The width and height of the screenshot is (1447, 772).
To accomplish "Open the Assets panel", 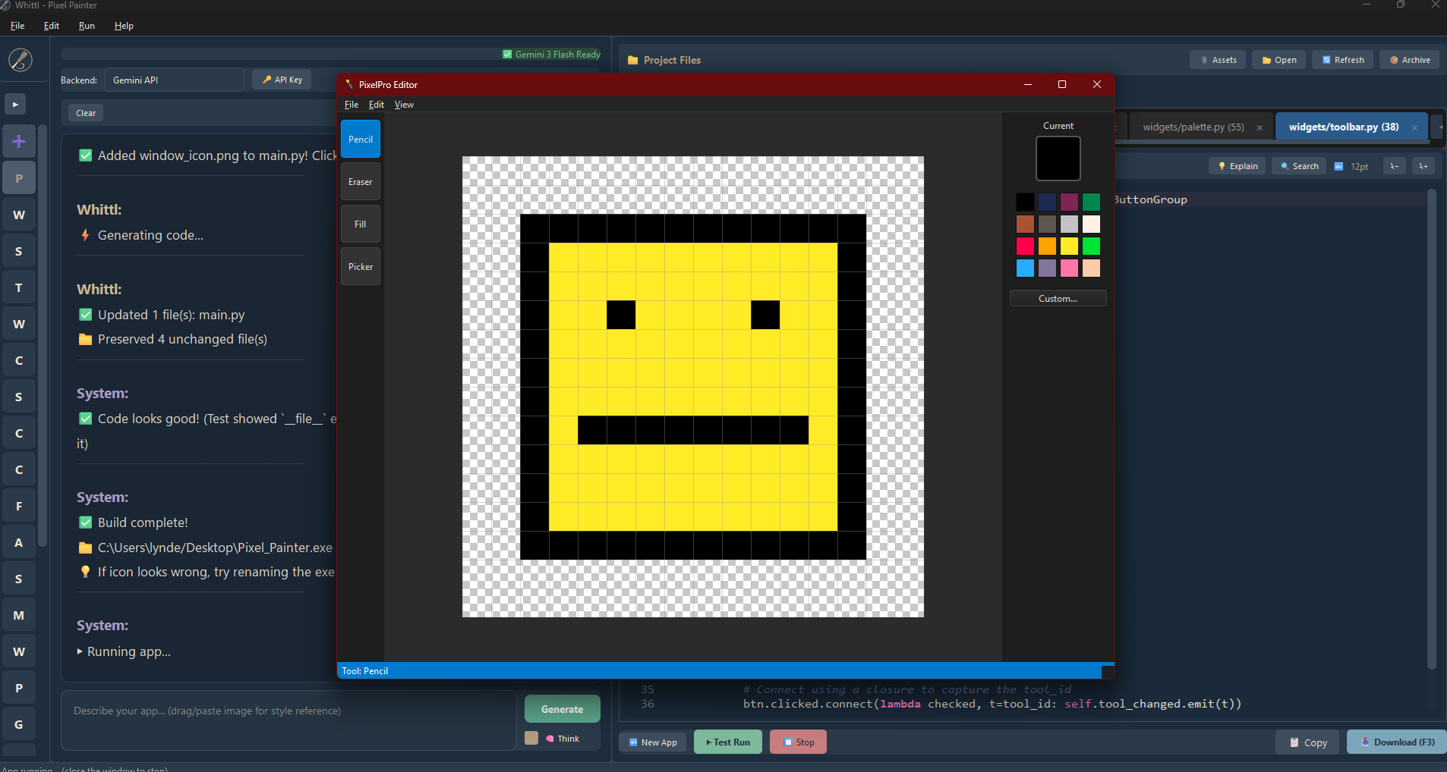I will point(1218,60).
